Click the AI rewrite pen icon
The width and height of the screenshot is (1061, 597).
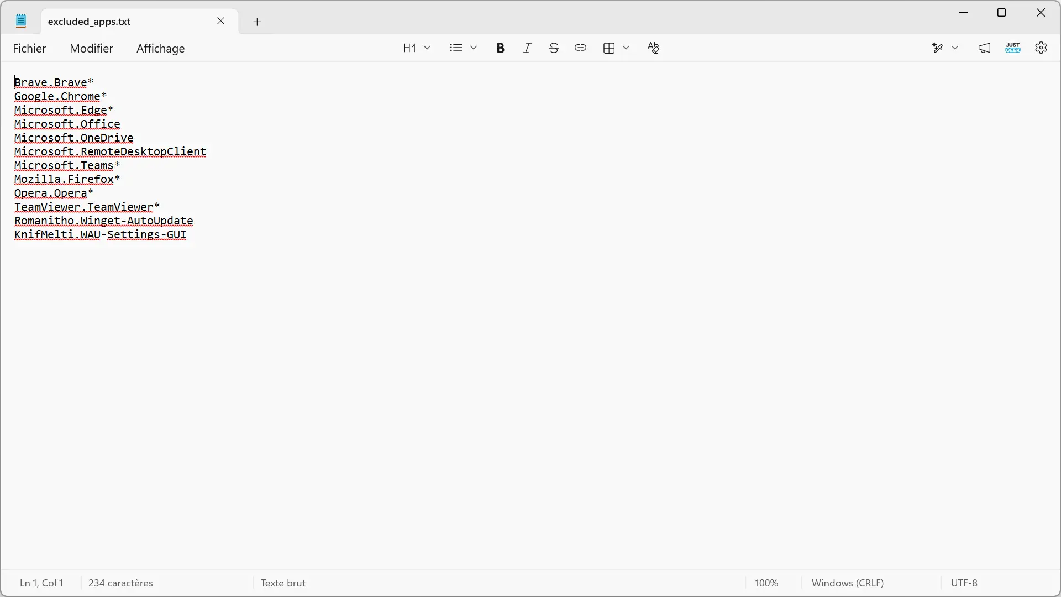(x=937, y=48)
